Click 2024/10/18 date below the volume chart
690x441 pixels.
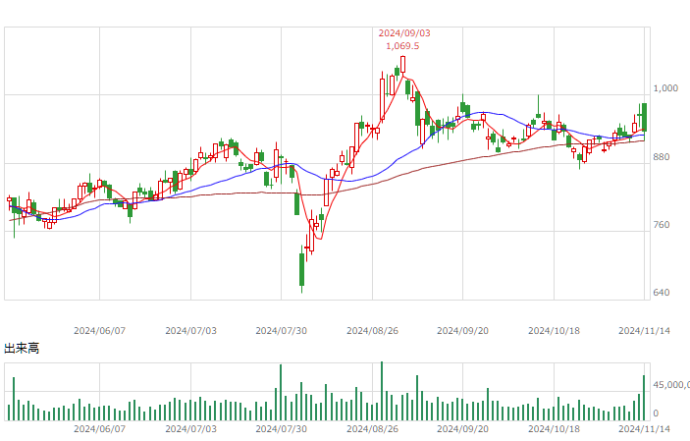(x=554, y=428)
